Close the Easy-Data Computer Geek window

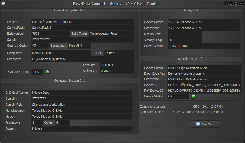pyautogui.click(x=241, y=3)
